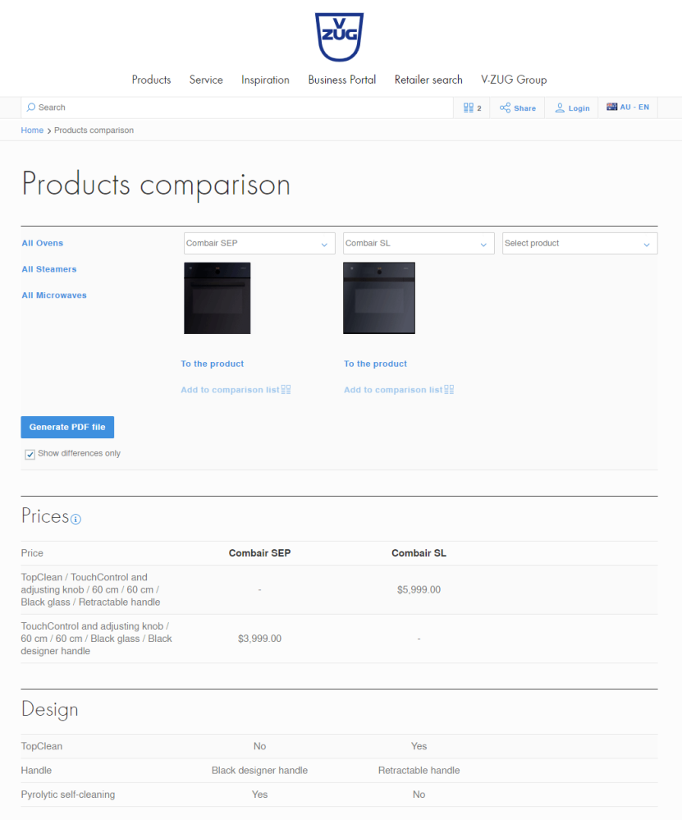Click the Combair SL oven thumbnail
682x820 pixels.
tap(379, 298)
